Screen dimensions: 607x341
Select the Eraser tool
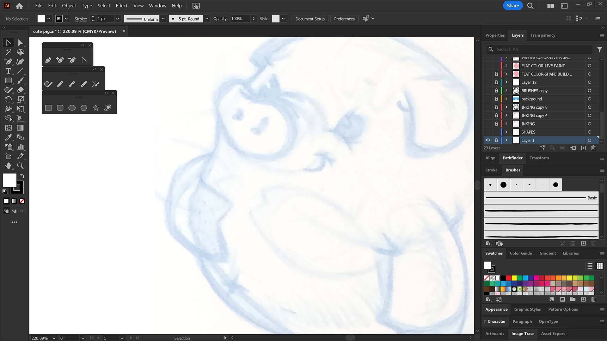point(20,90)
